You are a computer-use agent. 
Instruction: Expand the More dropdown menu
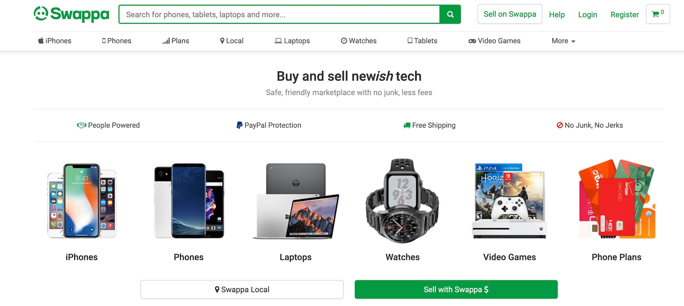tap(563, 41)
